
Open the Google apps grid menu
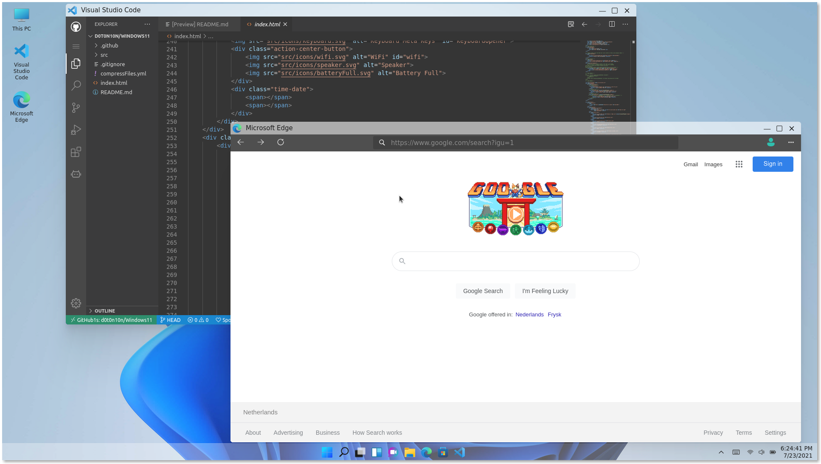pyautogui.click(x=739, y=164)
